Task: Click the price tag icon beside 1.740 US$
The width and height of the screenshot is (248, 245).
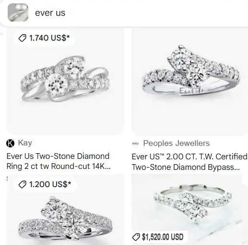Action: point(23,38)
